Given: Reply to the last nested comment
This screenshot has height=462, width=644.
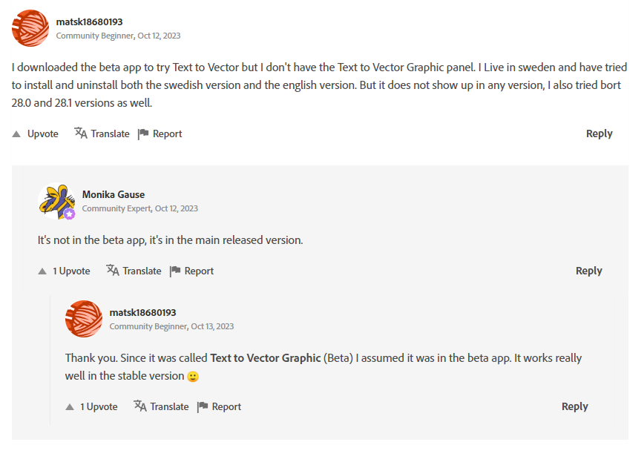Looking at the screenshot, I should pyautogui.click(x=574, y=406).
